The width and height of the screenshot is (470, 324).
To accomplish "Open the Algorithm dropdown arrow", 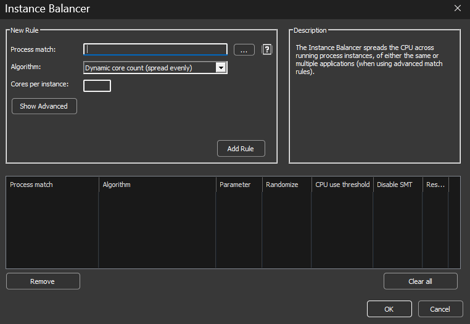I will (221, 67).
